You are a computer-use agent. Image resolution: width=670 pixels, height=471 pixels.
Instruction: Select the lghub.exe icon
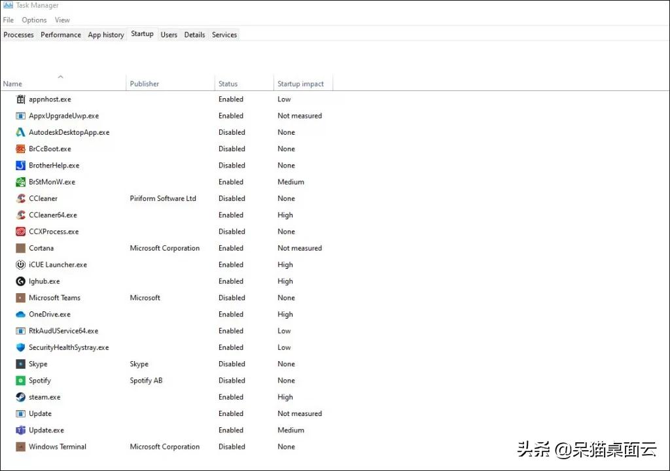20,281
